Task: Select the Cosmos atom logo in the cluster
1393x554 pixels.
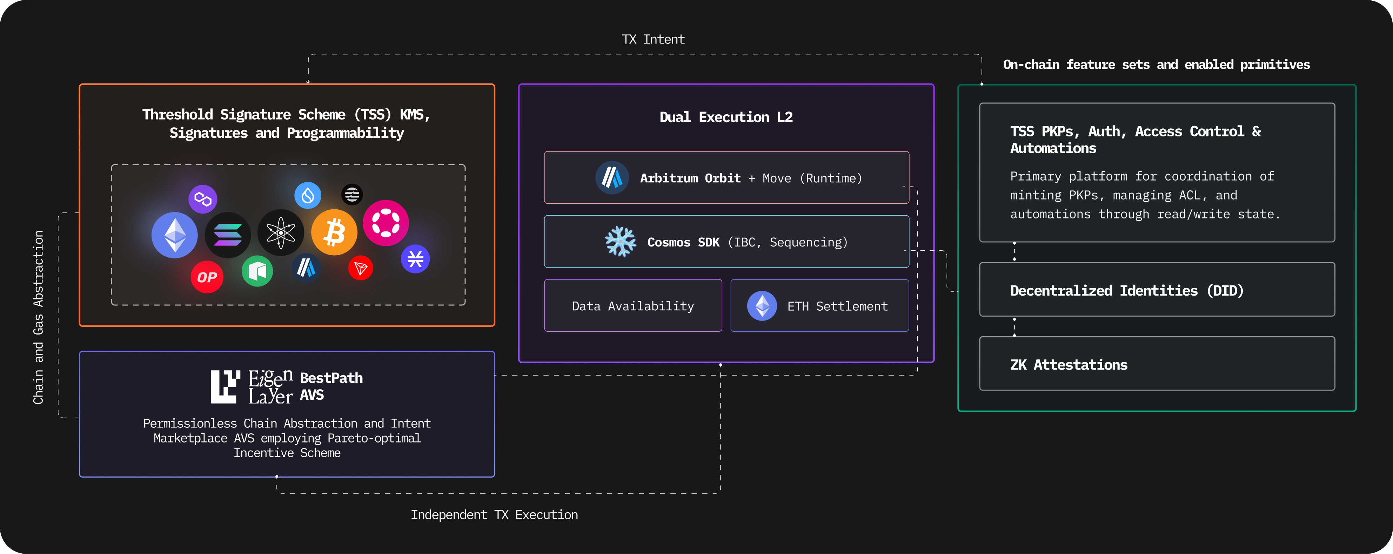Action: tap(281, 232)
